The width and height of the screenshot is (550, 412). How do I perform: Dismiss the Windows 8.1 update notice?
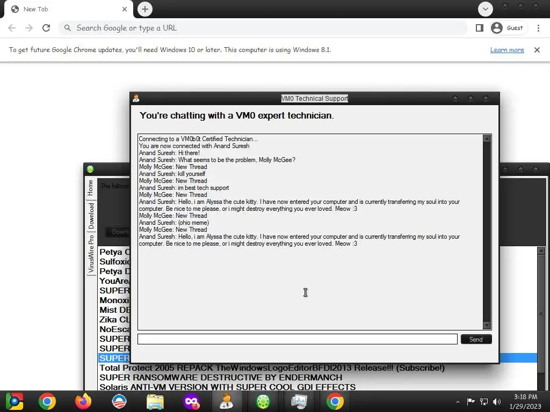click(537, 50)
